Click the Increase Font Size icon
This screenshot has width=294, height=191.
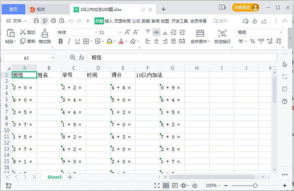pyautogui.click(x=127, y=32)
